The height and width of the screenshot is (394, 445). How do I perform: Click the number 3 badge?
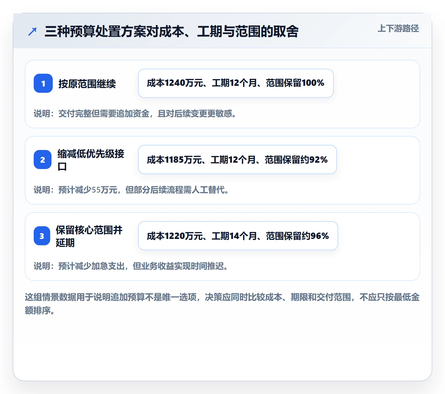[42, 236]
